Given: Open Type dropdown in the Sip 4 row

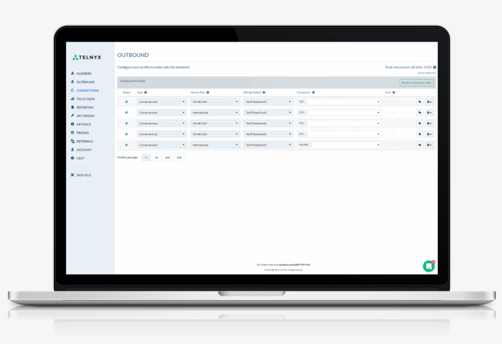Looking at the screenshot, I should (162, 102).
